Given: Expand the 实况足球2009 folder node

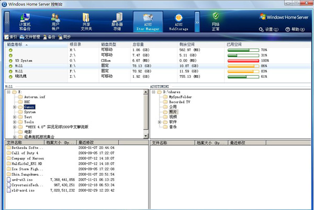Looking at the screenshot, I should click(15, 127).
